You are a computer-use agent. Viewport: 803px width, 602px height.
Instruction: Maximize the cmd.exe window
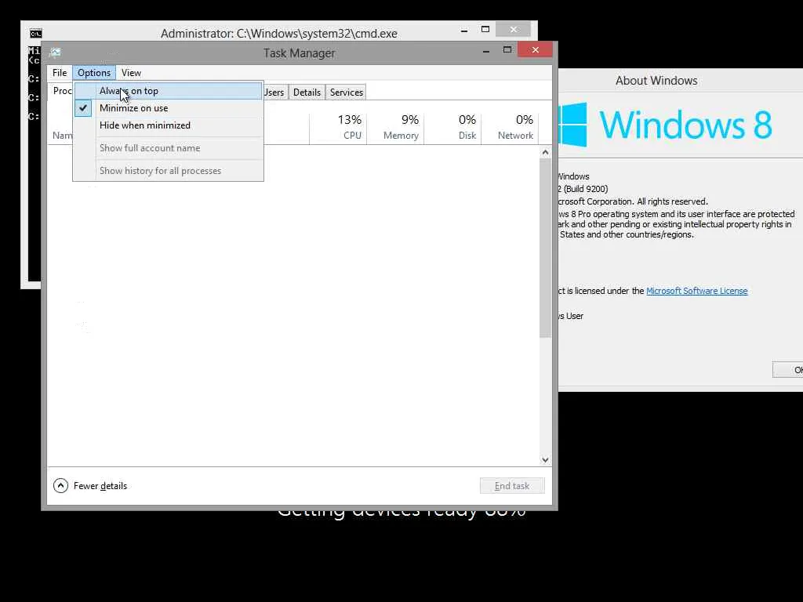coord(485,29)
